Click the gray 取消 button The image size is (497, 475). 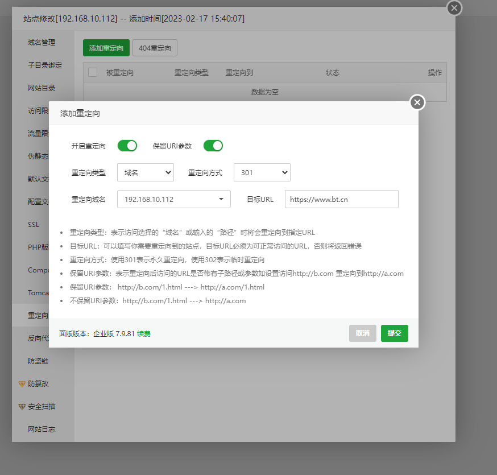click(363, 333)
